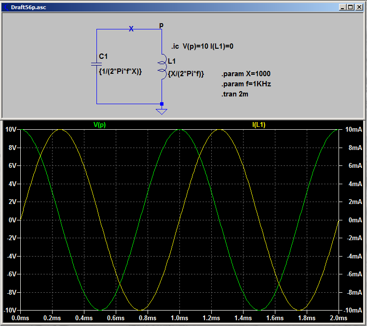Click the 0V label on the left axis
Screen dimensions: 367x326
tap(13, 220)
